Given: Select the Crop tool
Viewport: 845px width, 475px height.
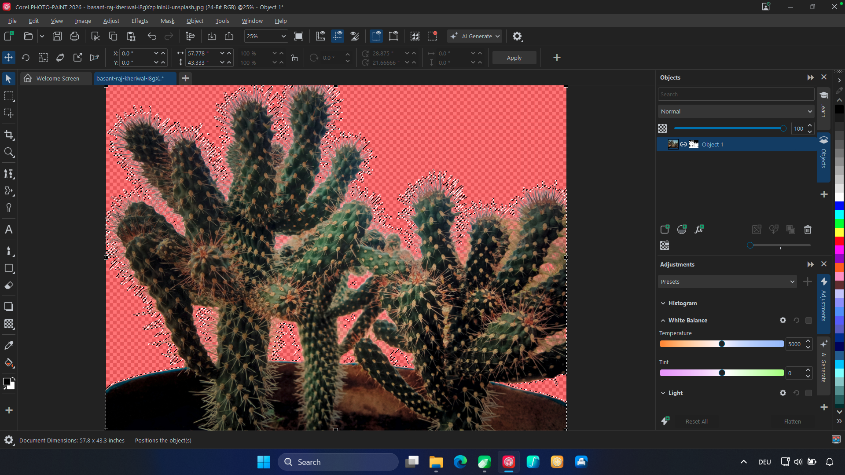Looking at the screenshot, I should tap(9, 135).
